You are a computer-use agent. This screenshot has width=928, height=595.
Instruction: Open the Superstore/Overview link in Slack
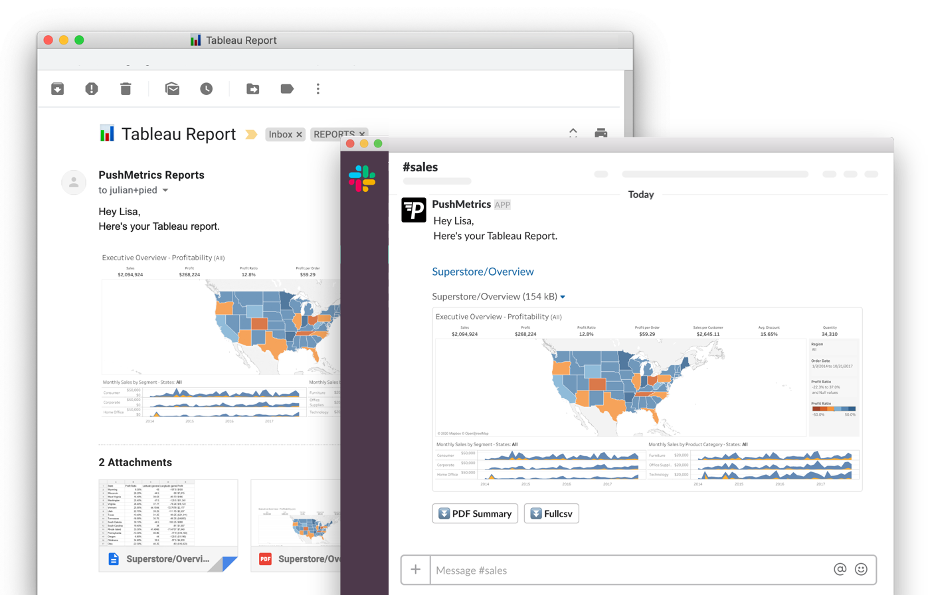coord(483,272)
